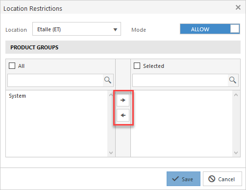Check the Selected checkbox

pos(137,66)
